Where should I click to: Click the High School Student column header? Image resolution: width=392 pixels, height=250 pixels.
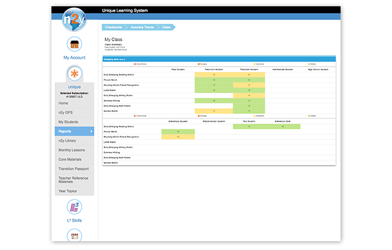pyautogui.click(x=318, y=69)
